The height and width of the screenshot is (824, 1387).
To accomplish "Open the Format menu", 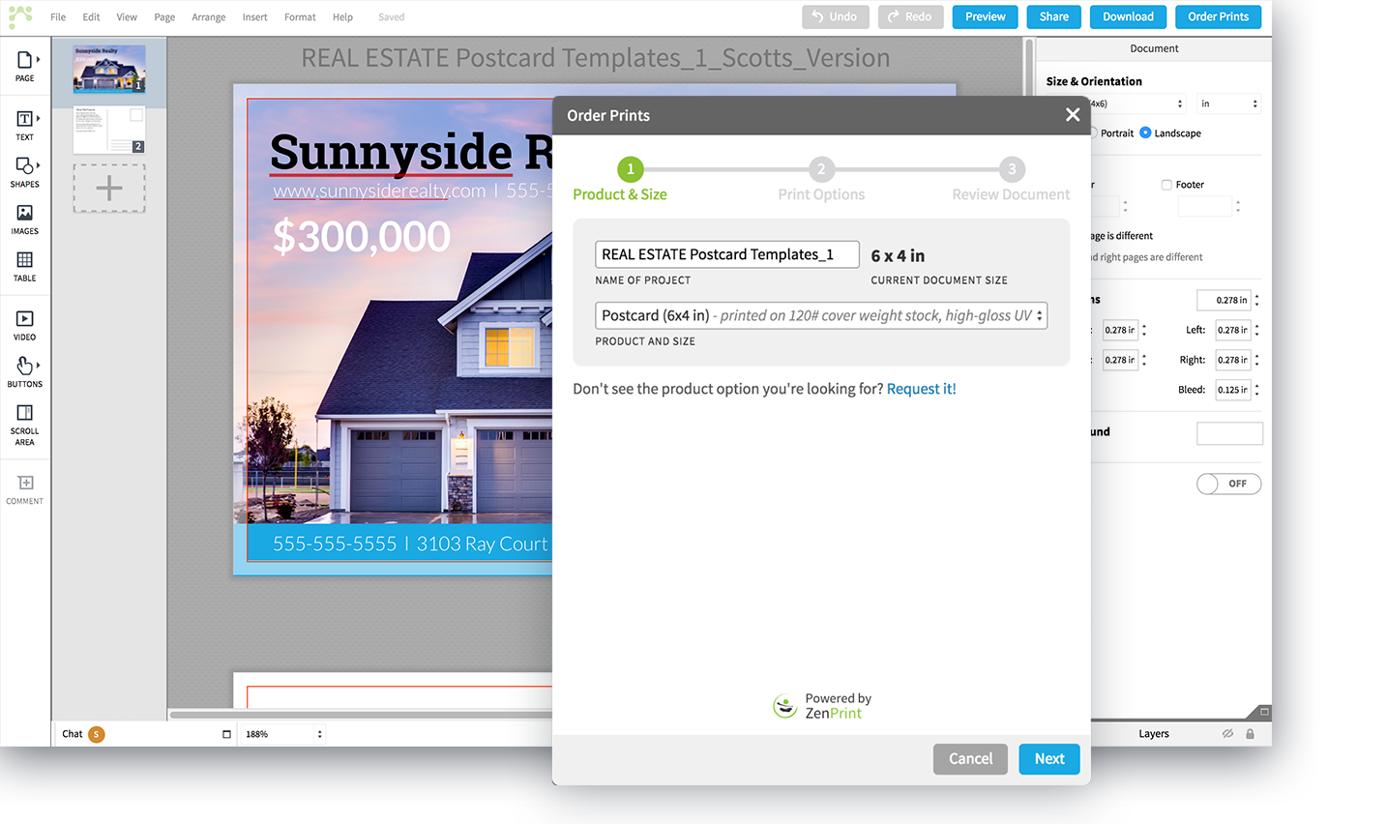I will click(300, 17).
